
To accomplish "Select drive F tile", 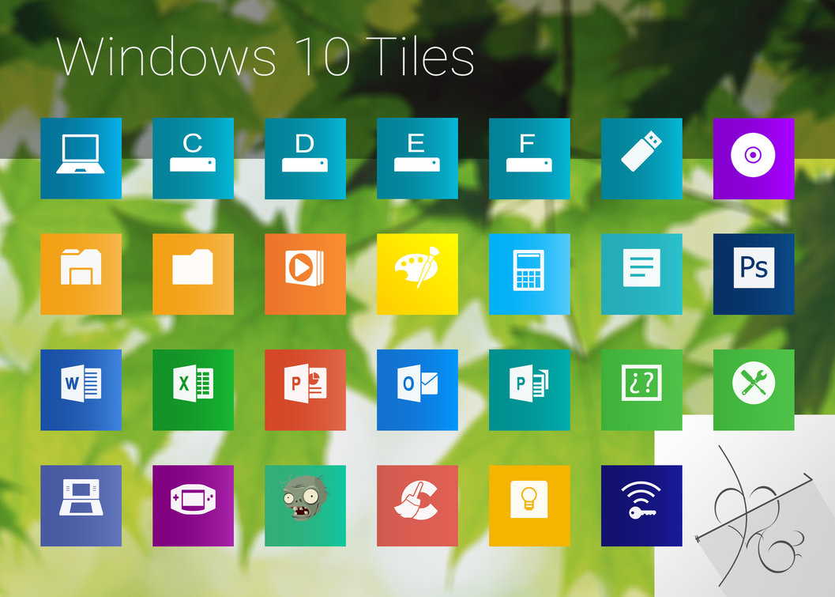I will [528, 157].
